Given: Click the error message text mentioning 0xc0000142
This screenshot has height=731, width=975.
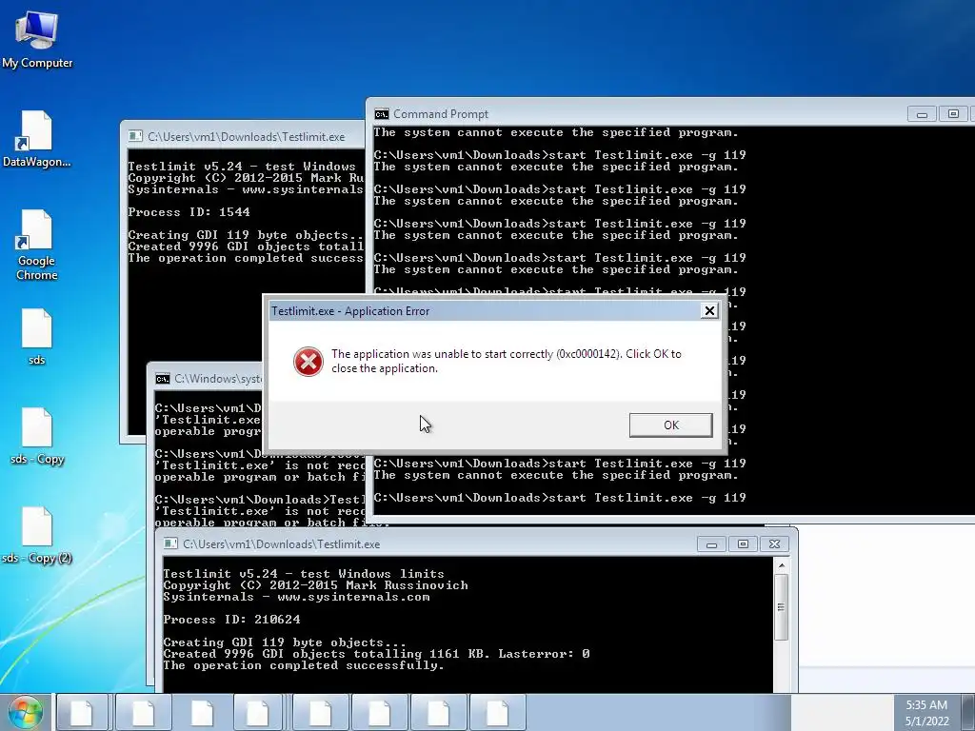Looking at the screenshot, I should point(507,361).
